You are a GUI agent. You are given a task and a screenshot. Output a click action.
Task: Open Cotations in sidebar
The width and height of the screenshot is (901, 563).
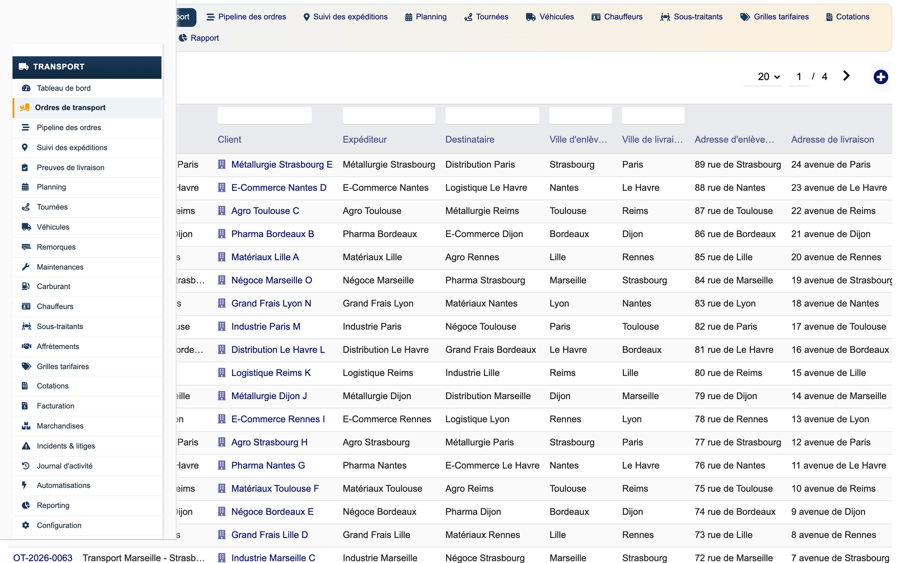pyautogui.click(x=87, y=386)
